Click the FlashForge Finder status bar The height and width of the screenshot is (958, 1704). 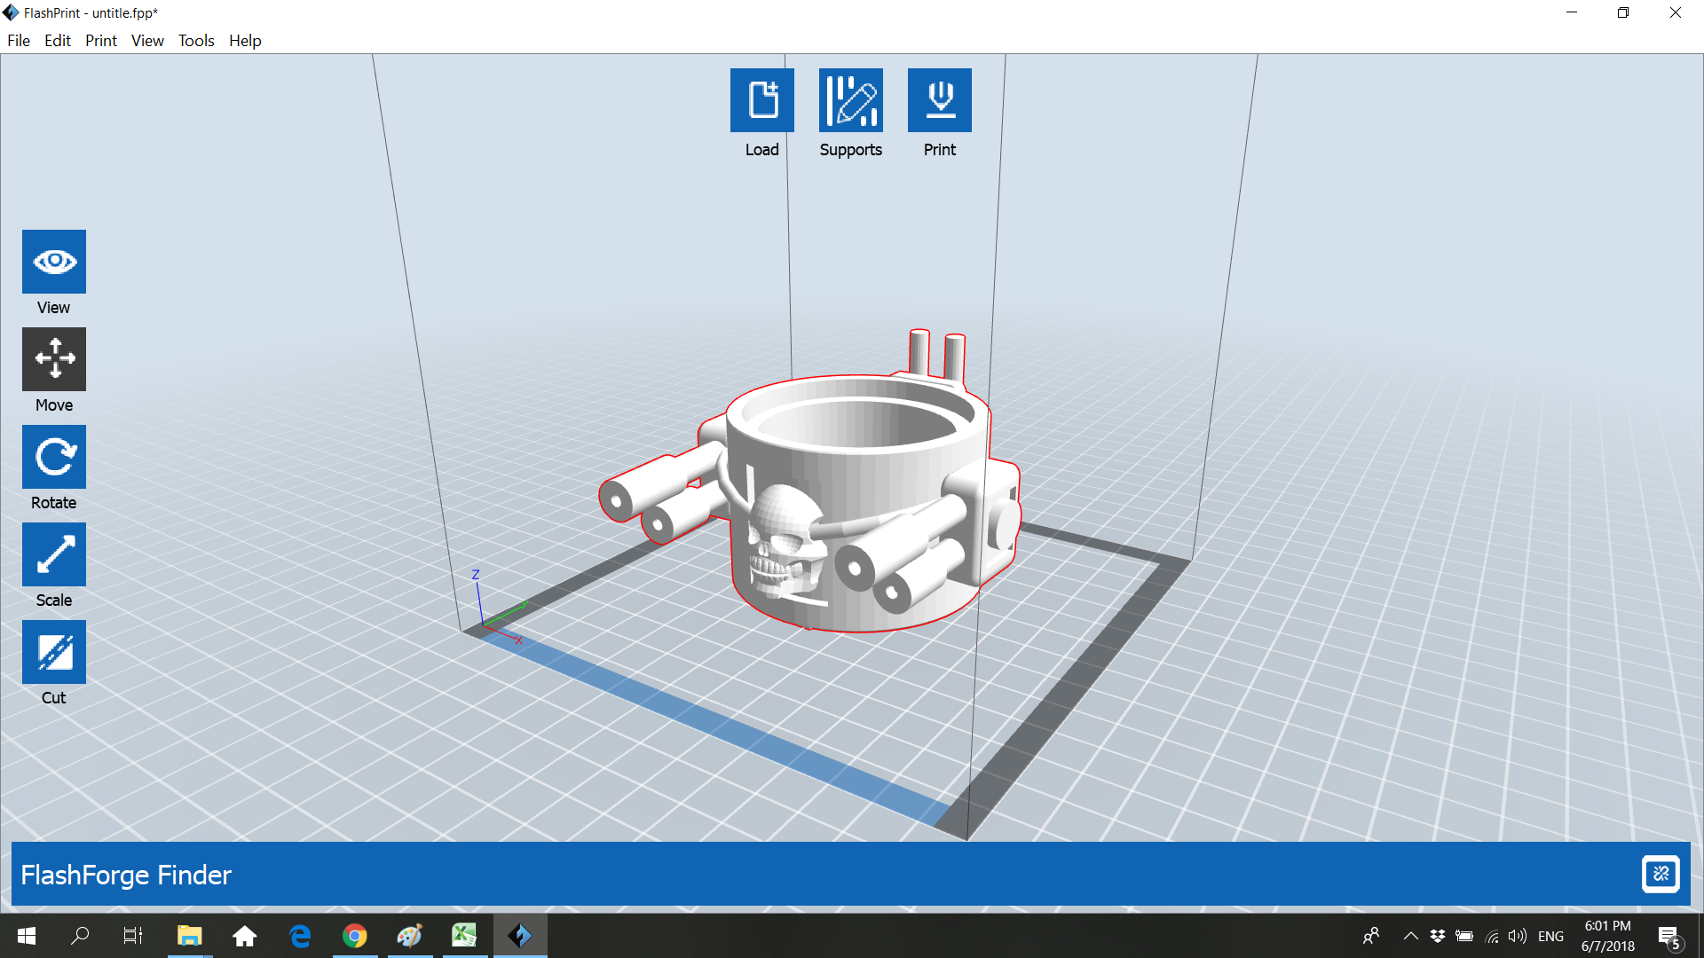(x=799, y=875)
